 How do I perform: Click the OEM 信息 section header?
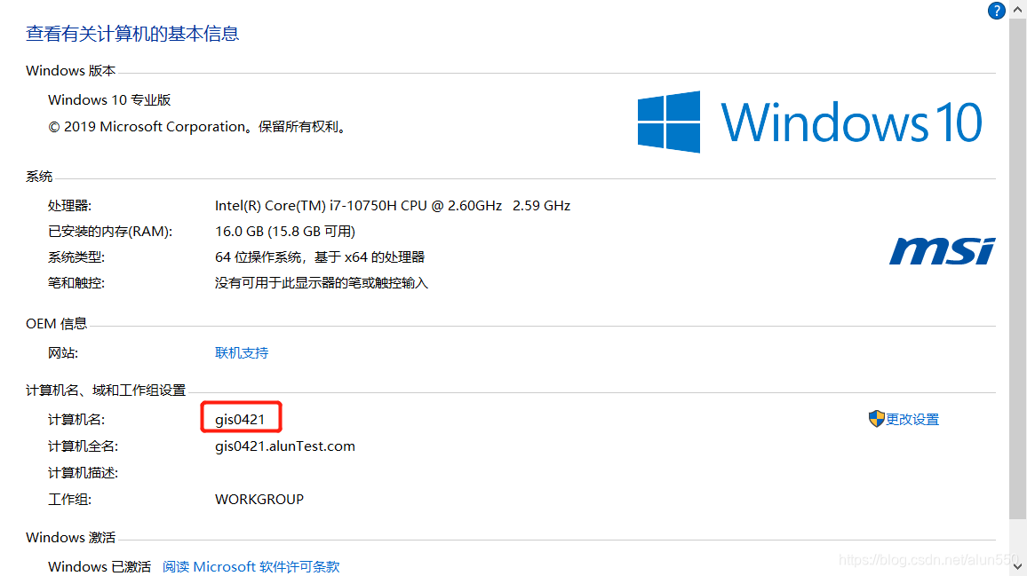56,323
